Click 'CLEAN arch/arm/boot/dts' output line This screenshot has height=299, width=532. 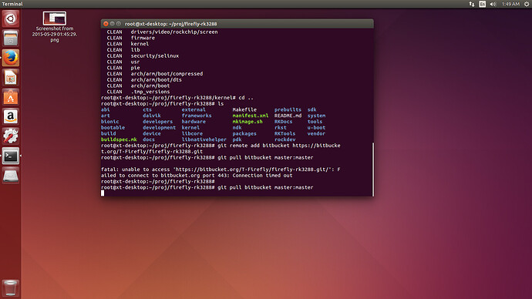[x=144, y=79]
